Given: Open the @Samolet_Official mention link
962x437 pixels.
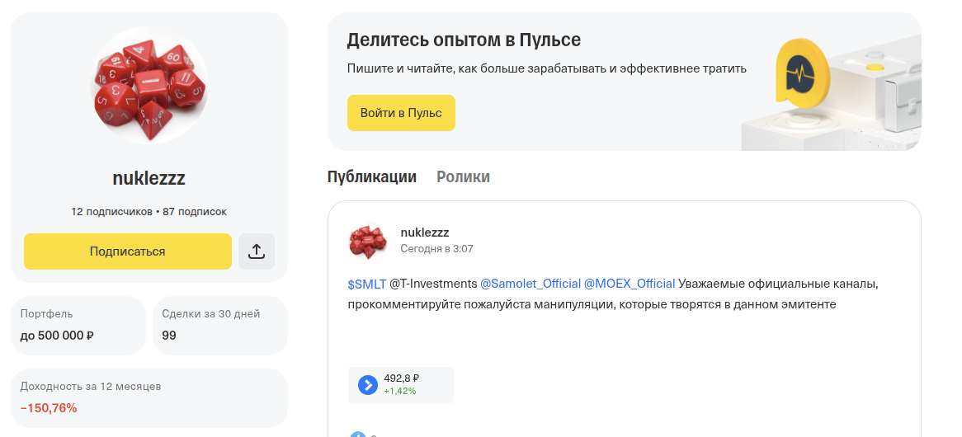Looking at the screenshot, I should [530, 284].
